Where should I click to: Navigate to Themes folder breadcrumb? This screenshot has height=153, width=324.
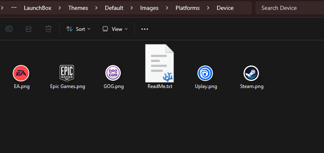pyautogui.click(x=78, y=8)
